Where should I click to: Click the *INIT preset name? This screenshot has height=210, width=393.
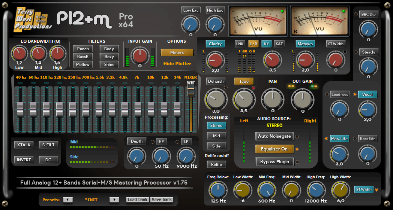point(91,200)
